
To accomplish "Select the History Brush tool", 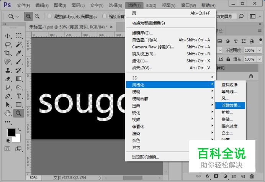I will (19, 70).
